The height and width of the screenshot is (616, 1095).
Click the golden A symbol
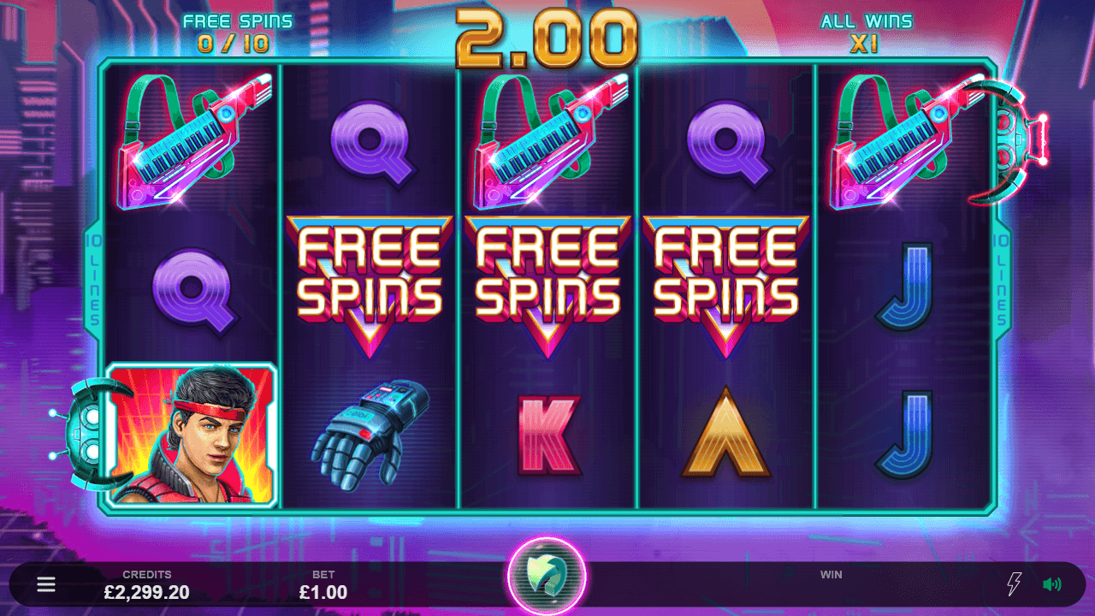click(725, 432)
